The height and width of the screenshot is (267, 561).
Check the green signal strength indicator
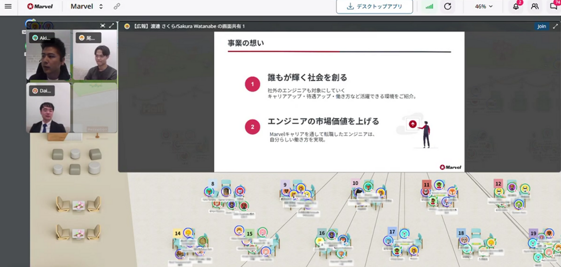coord(429,6)
